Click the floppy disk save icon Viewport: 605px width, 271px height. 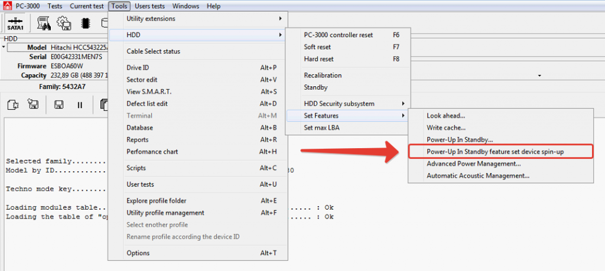coord(59,105)
